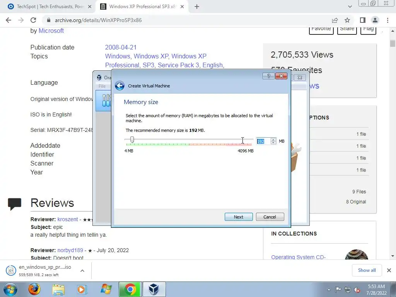Switch to Chrome via taskbar icon
396x297 pixels.
130,289
